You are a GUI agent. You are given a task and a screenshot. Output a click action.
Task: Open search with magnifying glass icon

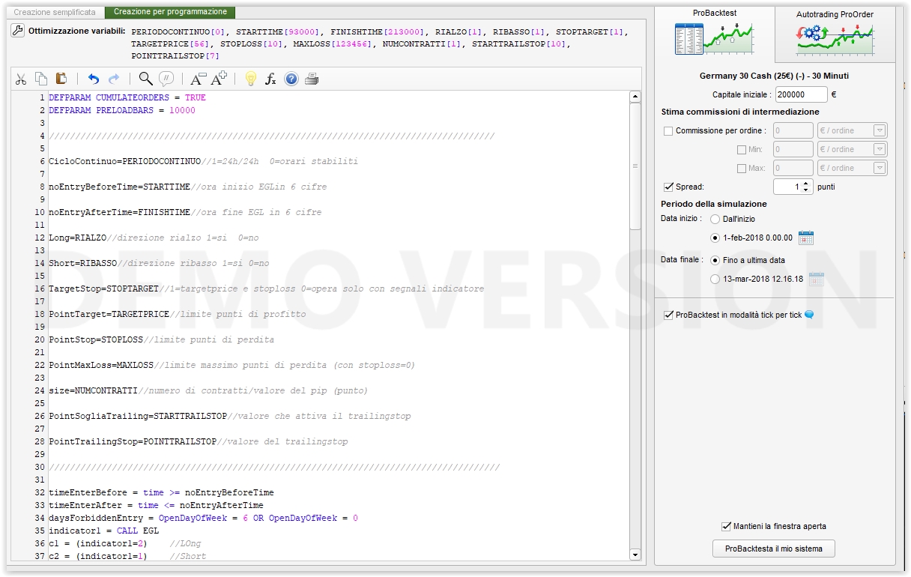tap(146, 79)
